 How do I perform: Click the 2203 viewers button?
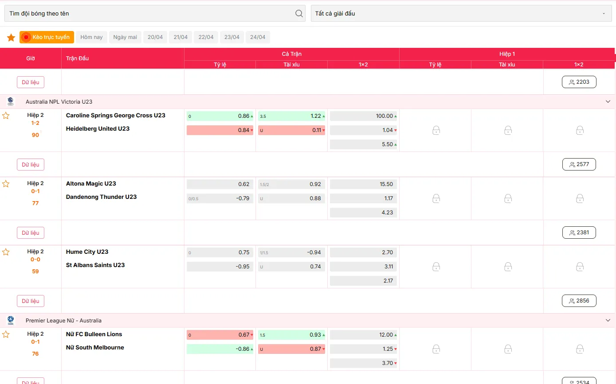coord(579,82)
